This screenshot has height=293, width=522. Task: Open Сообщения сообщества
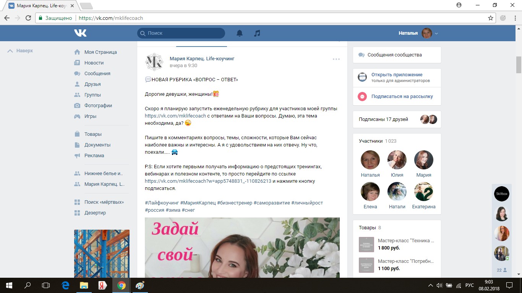click(x=395, y=55)
